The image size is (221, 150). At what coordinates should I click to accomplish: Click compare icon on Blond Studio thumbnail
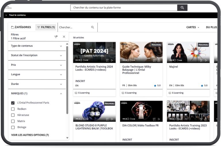point(107,119)
